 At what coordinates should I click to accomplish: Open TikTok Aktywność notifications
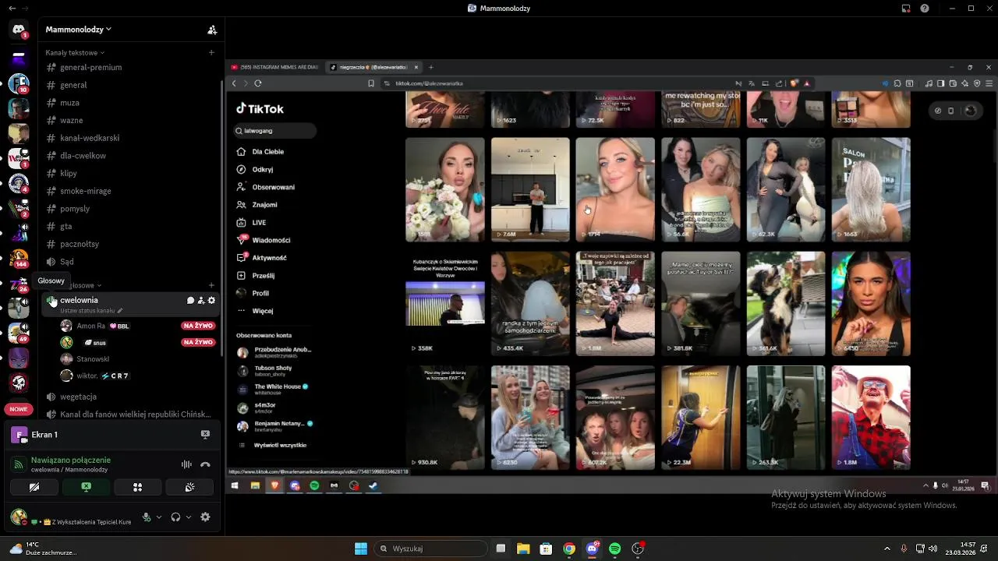coord(262,258)
